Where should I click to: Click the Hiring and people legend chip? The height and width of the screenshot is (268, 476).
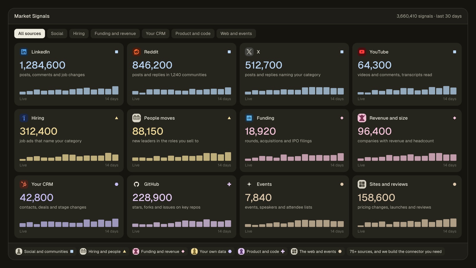(x=104, y=251)
